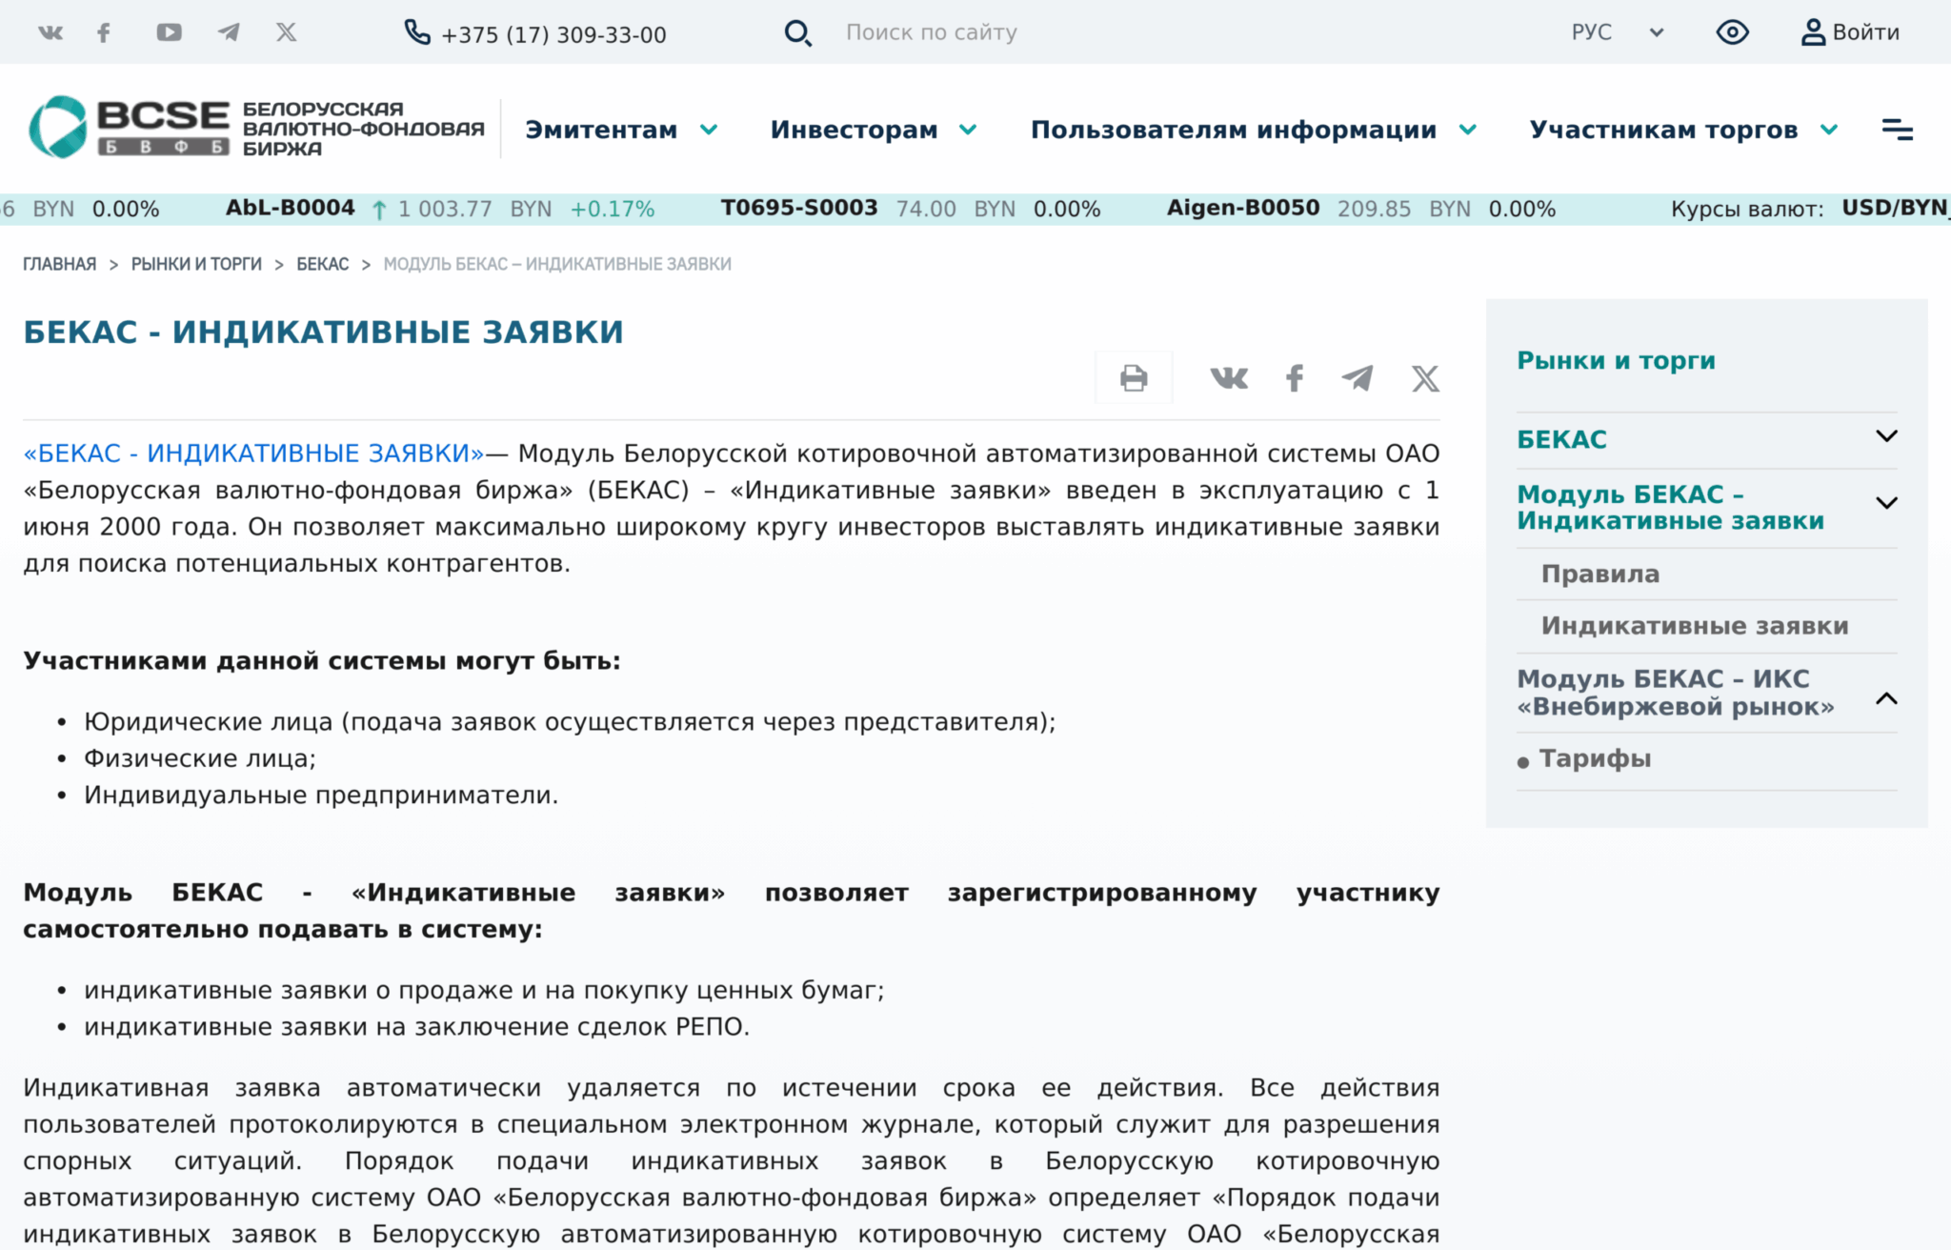This screenshot has height=1250, width=1951.
Task: Click the Участниками данной системы могут быть: subheading
Action: pyautogui.click(x=322, y=660)
